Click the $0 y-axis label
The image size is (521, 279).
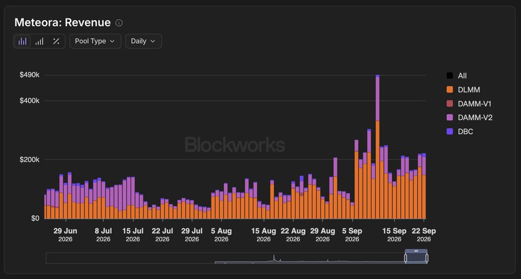click(x=35, y=218)
